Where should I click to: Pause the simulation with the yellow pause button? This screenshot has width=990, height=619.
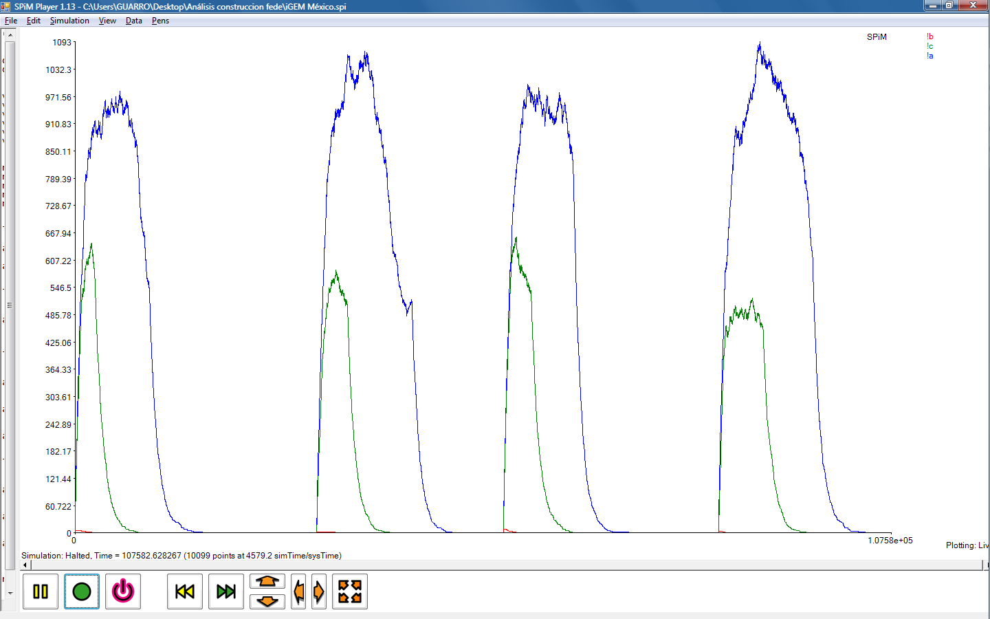(x=41, y=591)
